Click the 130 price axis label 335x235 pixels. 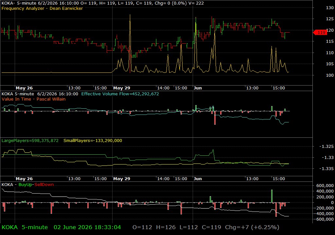coord(330,8)
